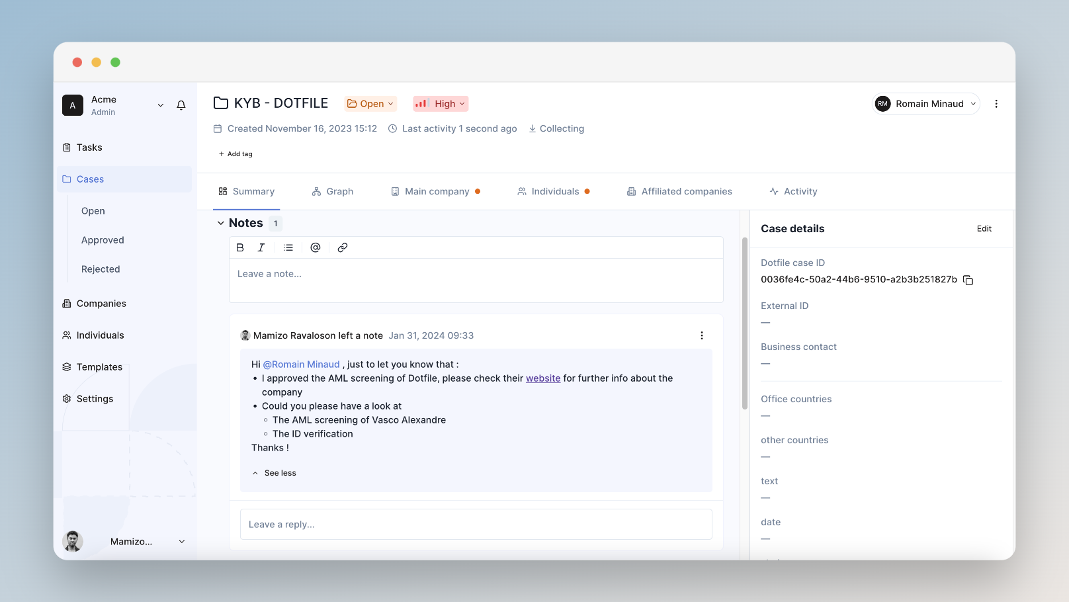Click Mamizo Ravaloson's note avatar
This screenshot has height=602, width=1069.
tap(245, 335)
